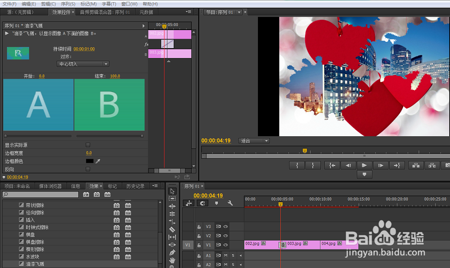
Task: Toggle V1 track visibility eye
Action: (225, 245)
